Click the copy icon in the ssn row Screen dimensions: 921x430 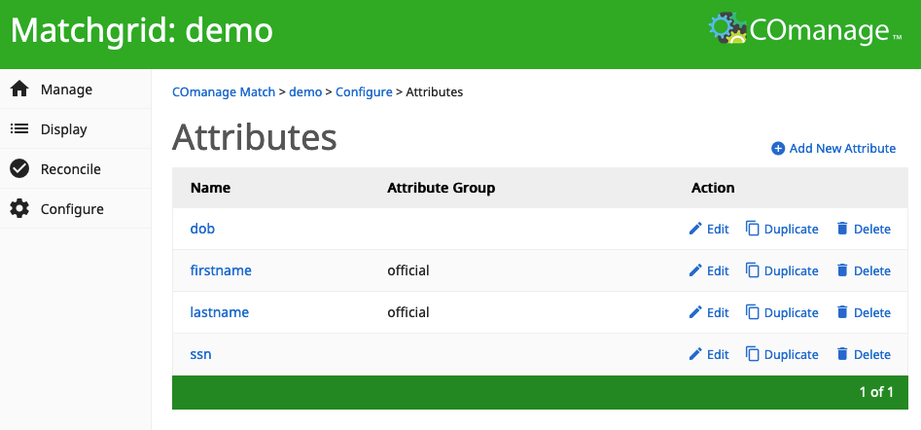[753, 354]
